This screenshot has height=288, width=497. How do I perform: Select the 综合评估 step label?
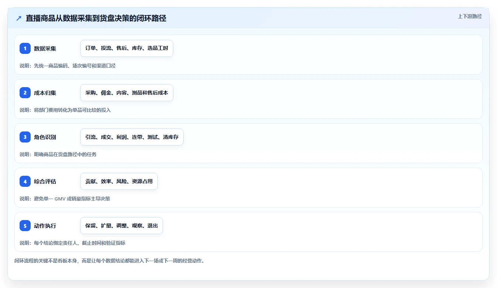pos(45,181)
